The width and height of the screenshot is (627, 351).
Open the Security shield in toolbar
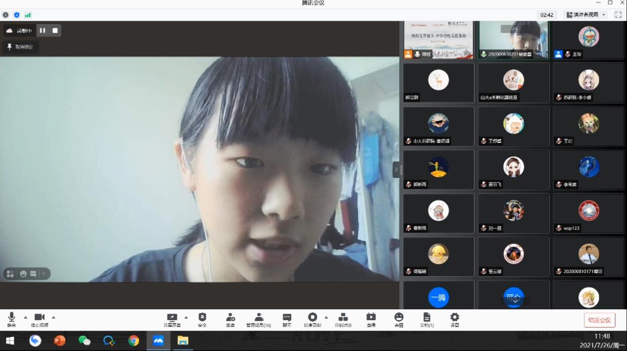[202, 319]
